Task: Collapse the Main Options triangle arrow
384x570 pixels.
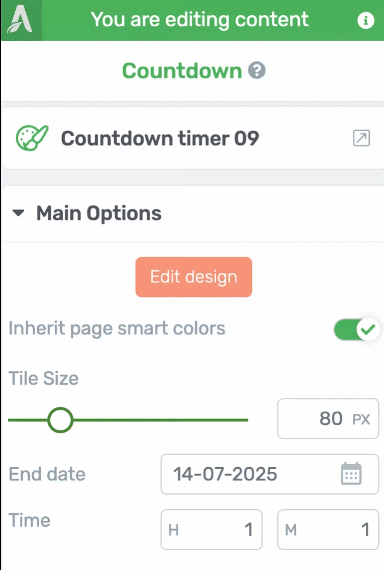Action: point(18,213)
